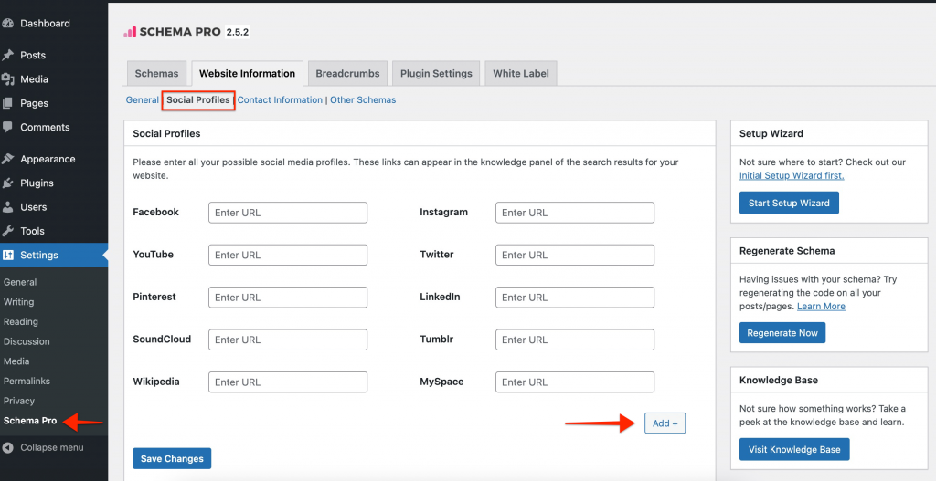Screen dimensions: 936x481
Task: Open the Plugin Settings tab
Action: coord(436,74)
